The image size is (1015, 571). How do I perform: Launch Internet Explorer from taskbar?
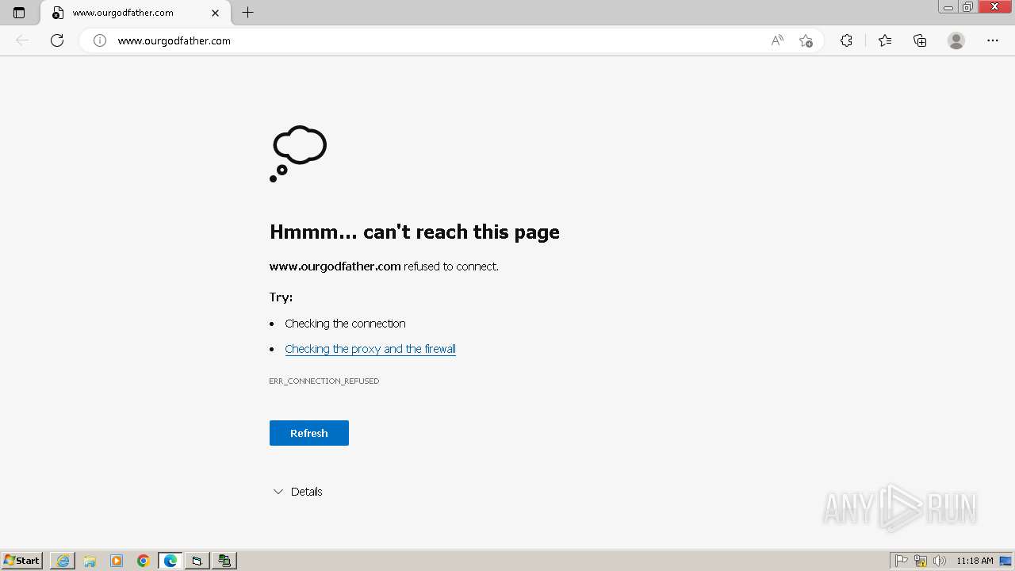point(63,561)
